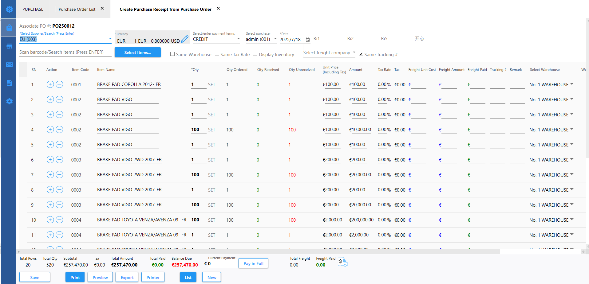Open settings gear icon in left sidebar
Viewport: 589px width, 284px height.
(x=9, y=101)
